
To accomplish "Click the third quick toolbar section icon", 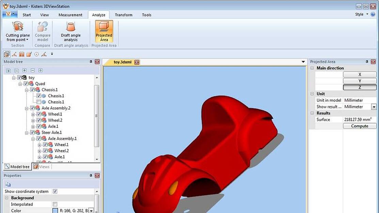I will point(22,54).
